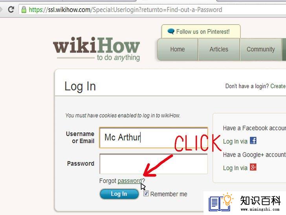
Task: Click the wikiHow logo
Action: click(97, 49)
